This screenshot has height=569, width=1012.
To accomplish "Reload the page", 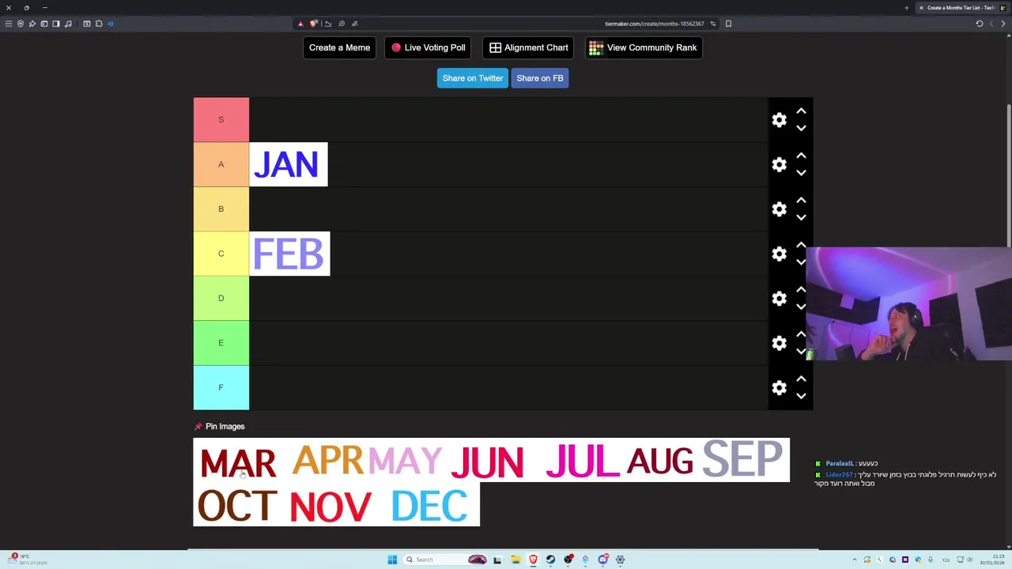I will point(979,24).
